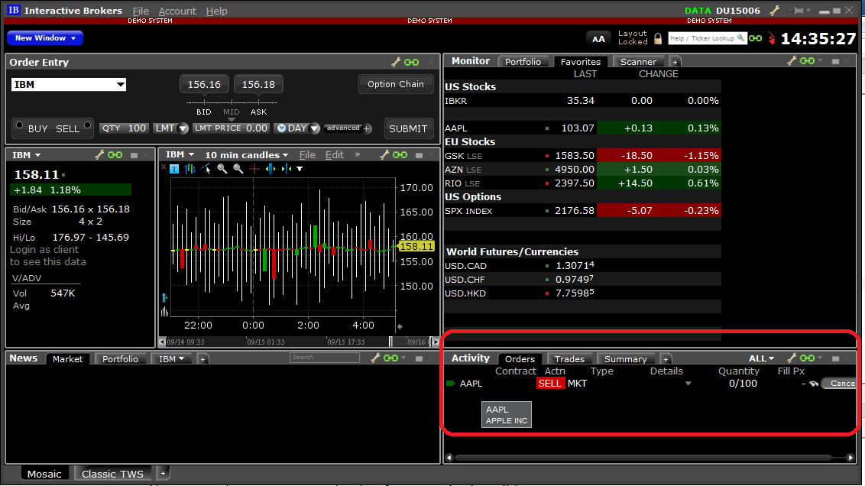865x486 pixels.
Task: Click the bid price 156.16 button
Action: (x=204, y=84)
